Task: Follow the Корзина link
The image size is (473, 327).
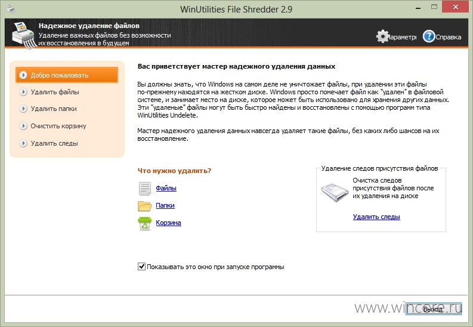Action: click(168, 223)
